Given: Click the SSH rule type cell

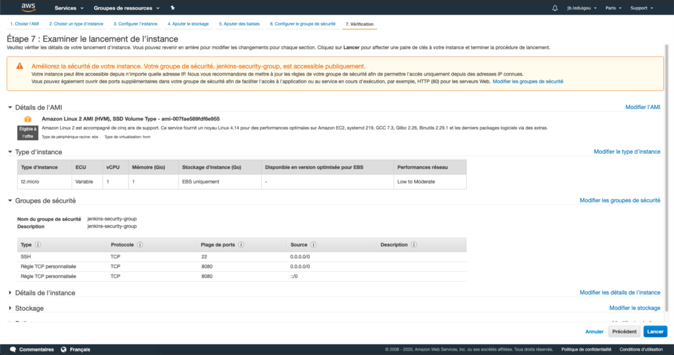Looking at the screenshot, I should tap(25, 257).
